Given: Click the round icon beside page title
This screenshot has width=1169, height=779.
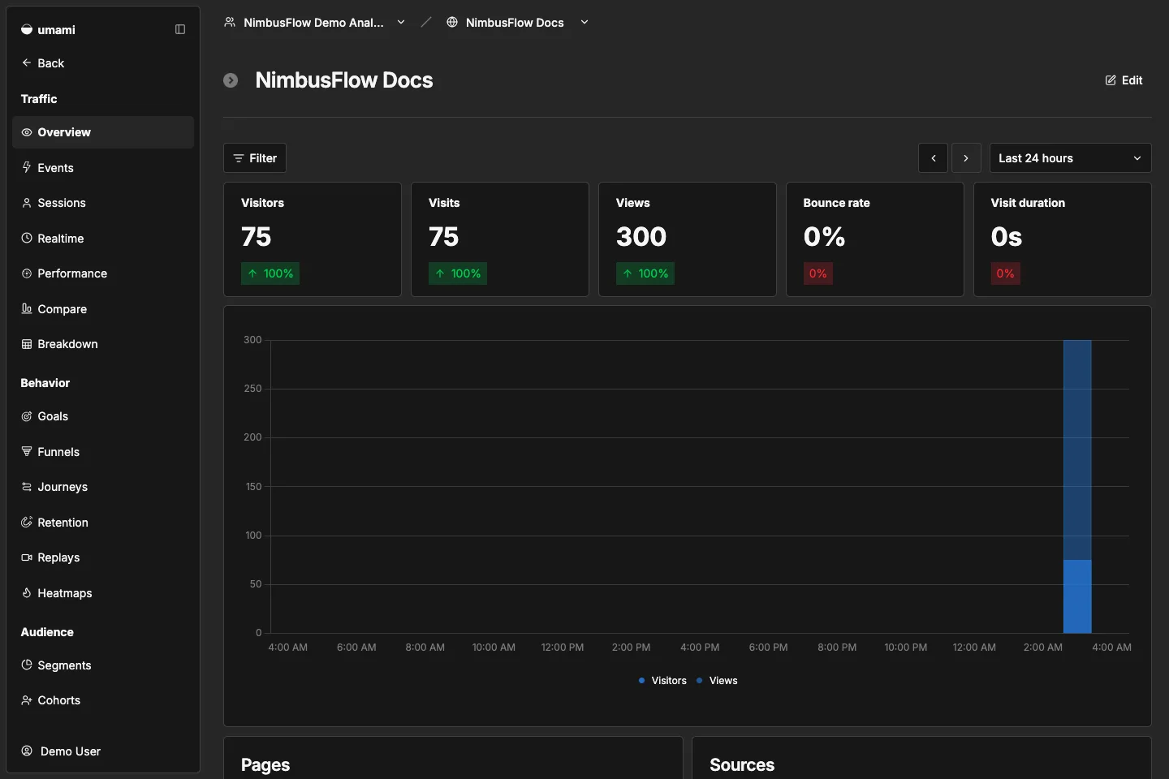Looking at the screenshot, I should (231, 80).
